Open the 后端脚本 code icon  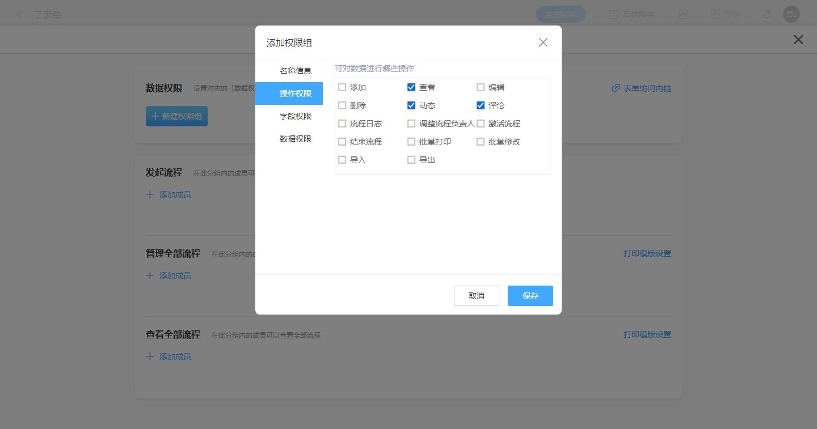coord(613,15)
